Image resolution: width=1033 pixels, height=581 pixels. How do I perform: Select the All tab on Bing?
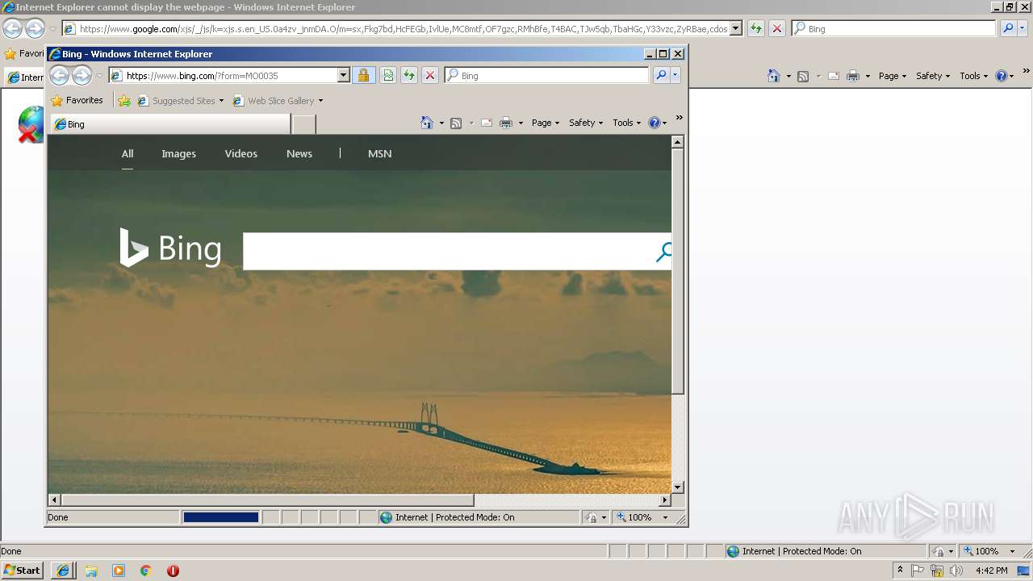128,153
